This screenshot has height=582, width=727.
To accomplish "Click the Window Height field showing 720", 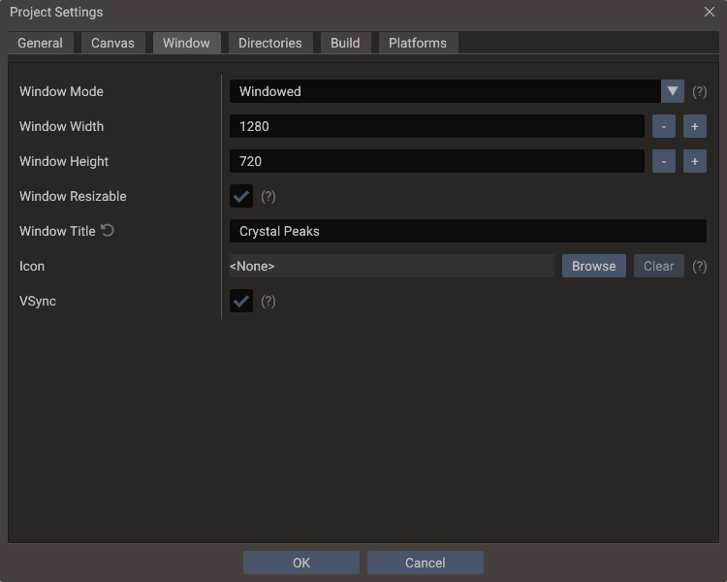I will (x=437, y=161).
